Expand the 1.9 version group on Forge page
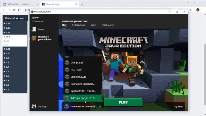Viewport: 206px width, 116px height. [5, 58]
